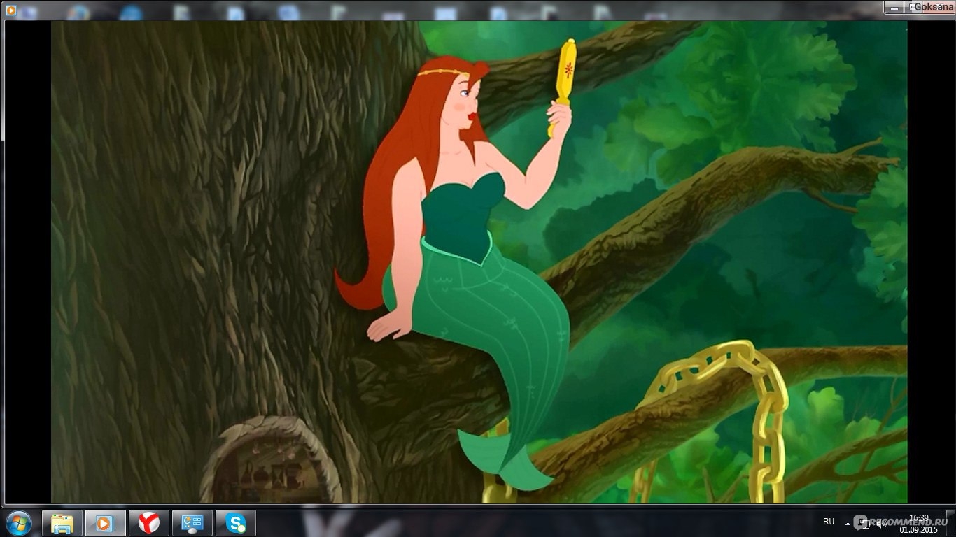This screenshot has width=956, height=537.
Task: Open the Windows Start menu
Action: point(18,523)
